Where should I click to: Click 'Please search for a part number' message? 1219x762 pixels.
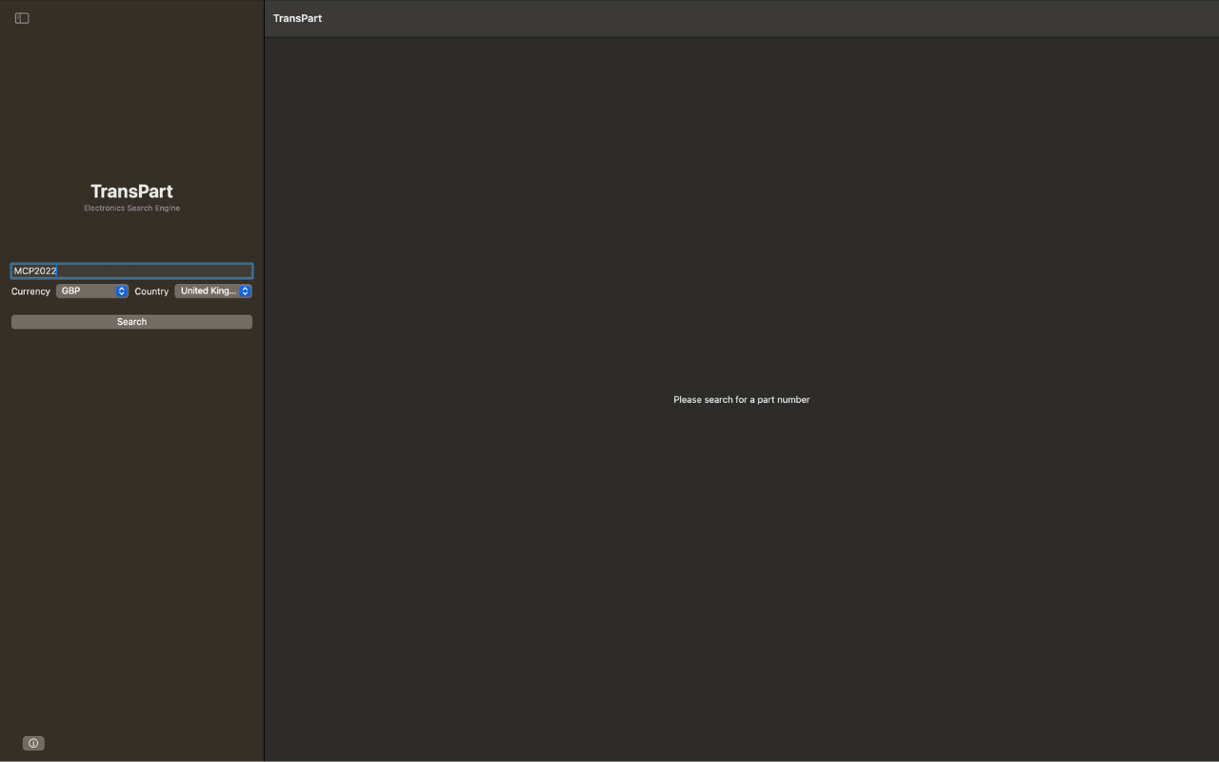point(742,400)
